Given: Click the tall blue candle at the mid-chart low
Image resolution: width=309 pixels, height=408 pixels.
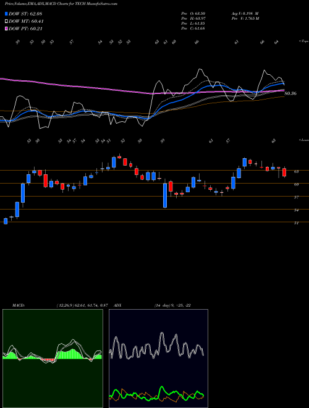Looking at the screenshot, I should click(x=165, y=195).
